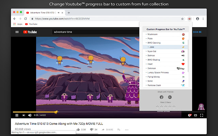Click the channel watermark avatar in video
Screen dimensions: 218x136
201,107
